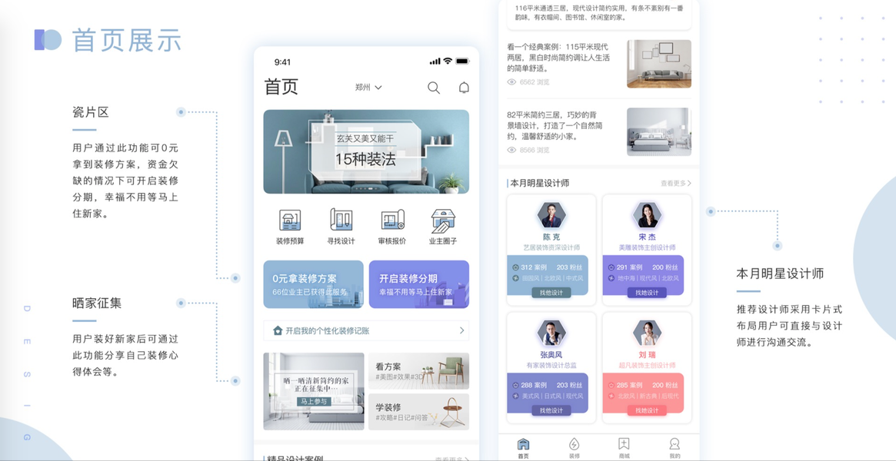This screenshot has width=896, height=461.
Task: Select designer 陈克 avatar
Action: click(551, 216)
